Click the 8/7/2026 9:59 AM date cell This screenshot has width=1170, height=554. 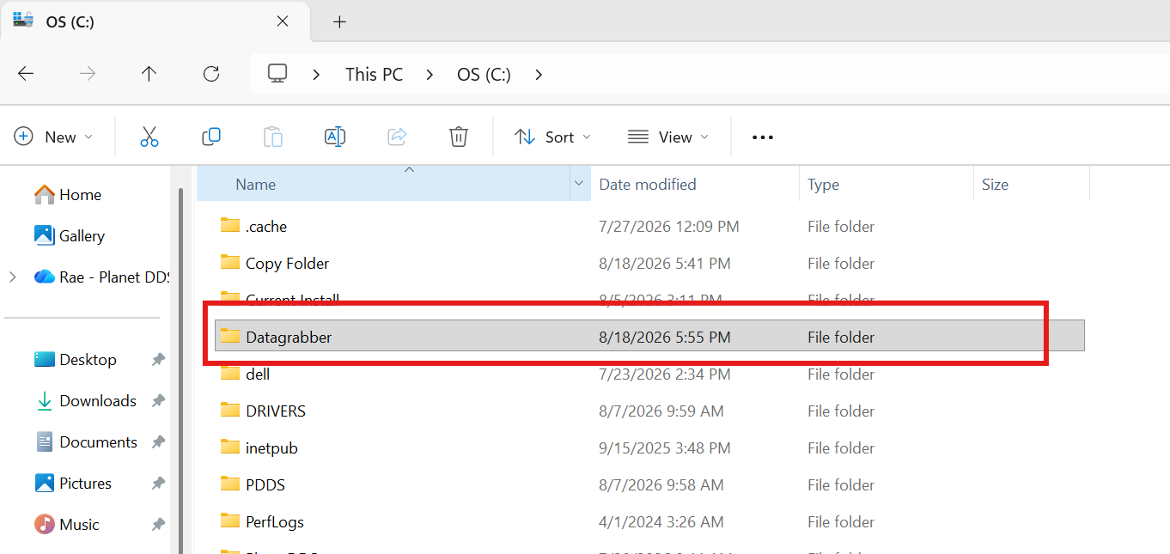(661, 411)
